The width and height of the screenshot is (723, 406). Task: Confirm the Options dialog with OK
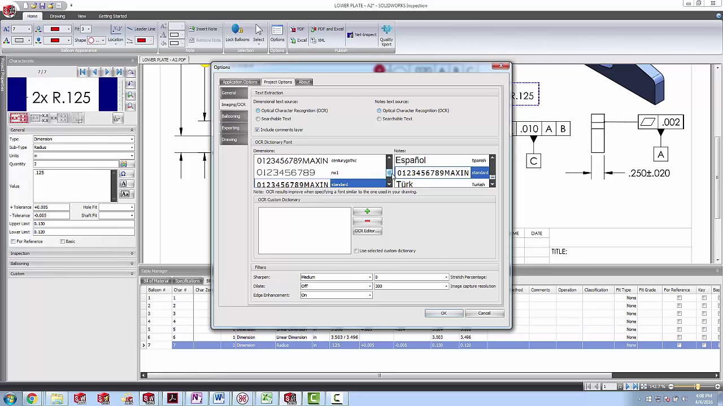click(x=443, y=314)
